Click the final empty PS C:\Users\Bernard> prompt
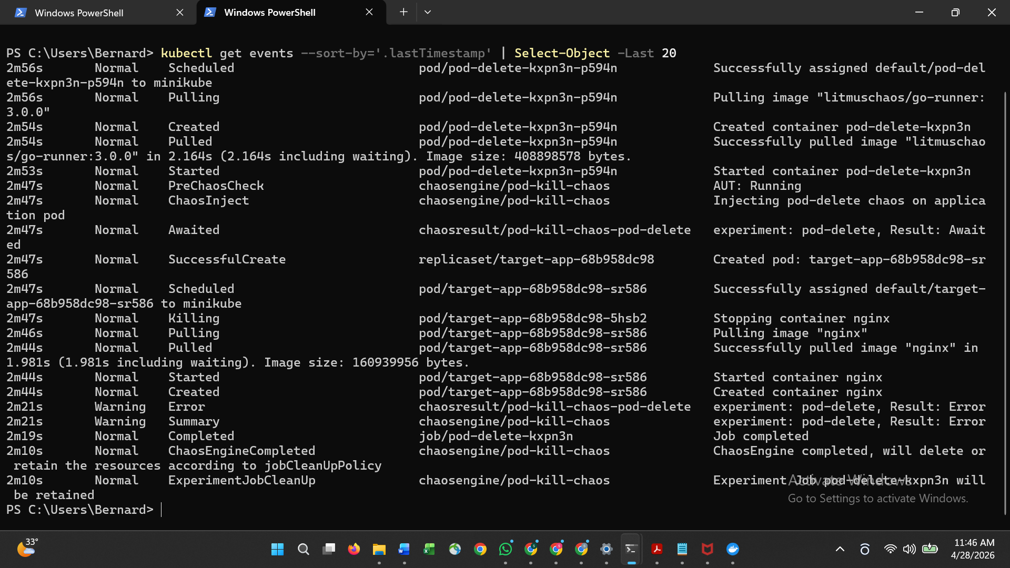 [x=80, y=510]
